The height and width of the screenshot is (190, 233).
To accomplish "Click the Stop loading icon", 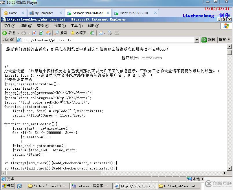I will click(34, 33).
